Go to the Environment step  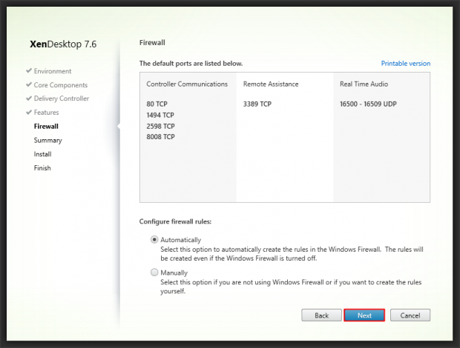coord(53,71)
